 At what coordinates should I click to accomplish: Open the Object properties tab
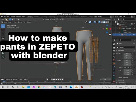114,63
